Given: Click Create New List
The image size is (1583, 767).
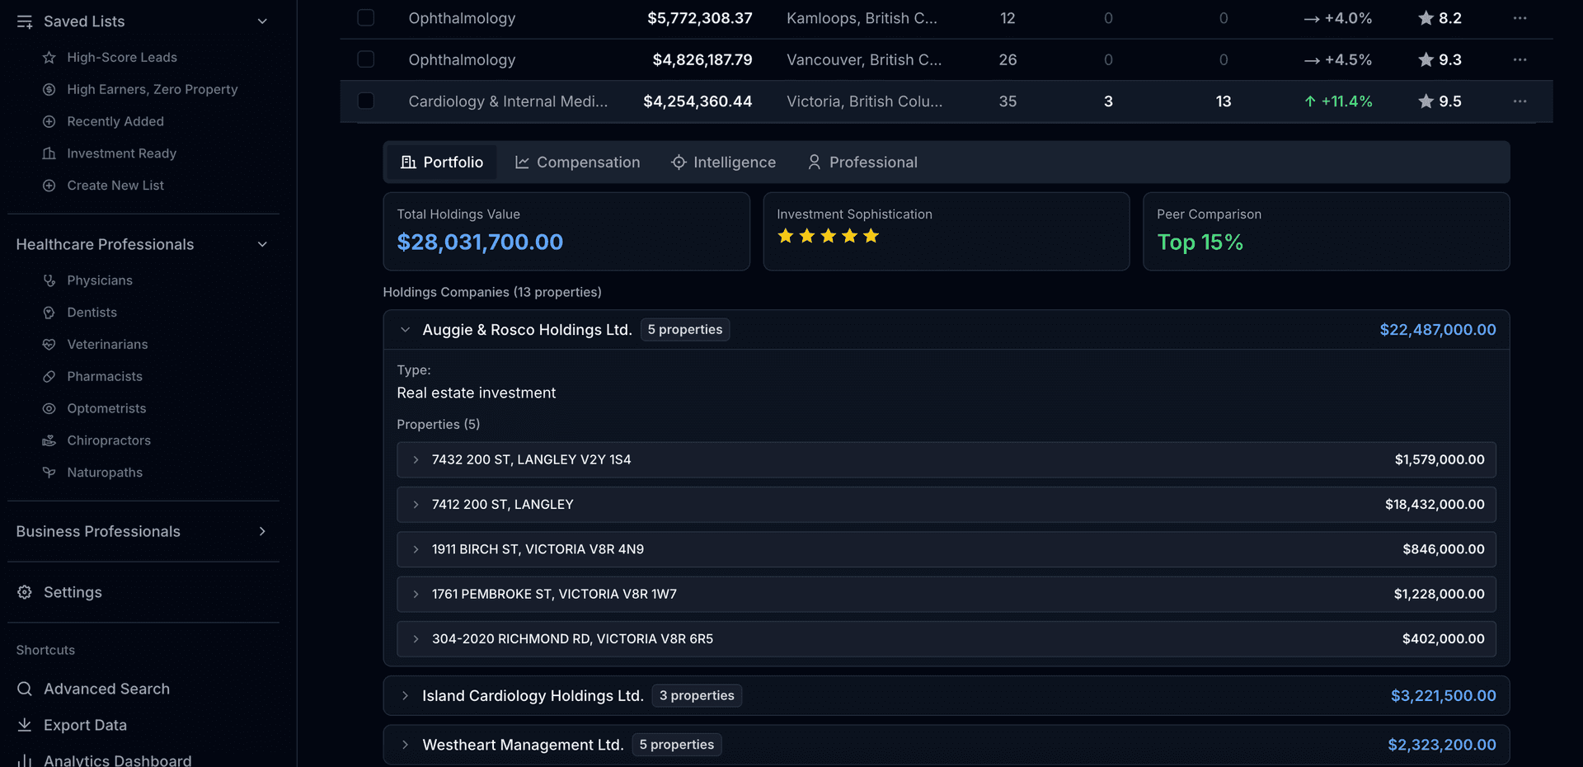Looking at the screenshot, I should pos(115,186).
